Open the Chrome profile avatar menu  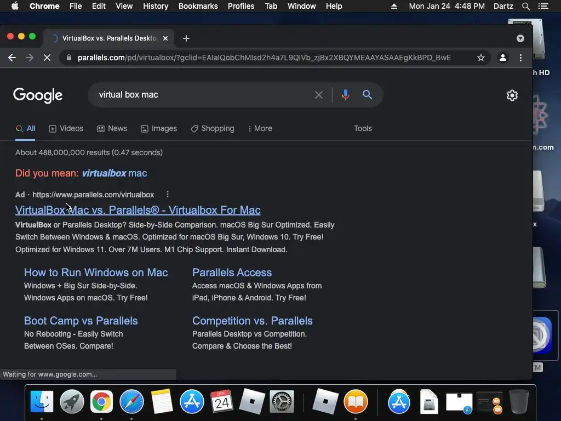coord(503,58)
